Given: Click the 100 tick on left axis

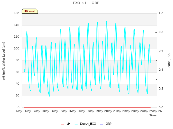Looking at the screenshot, I should click(16, 48).
